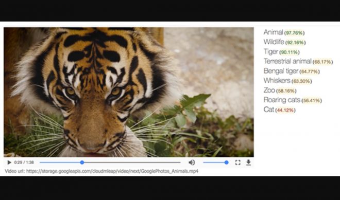Image resolution: width=340 pixels, height=200 pixels.
Task: Click the tiger video frame
Action: click(x=129, y=92)
